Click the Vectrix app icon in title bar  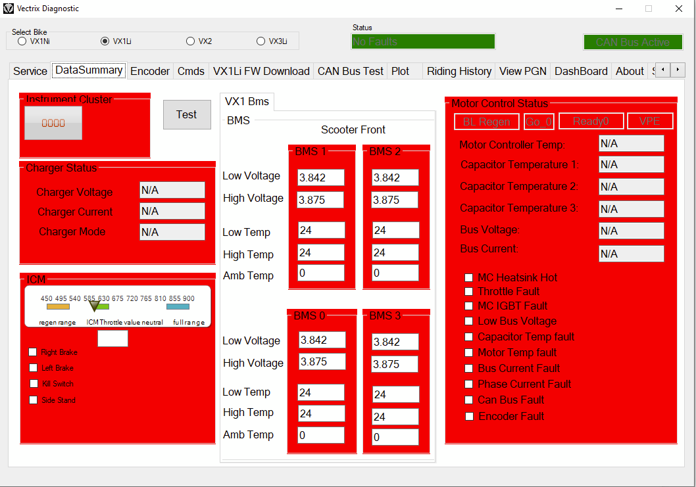(x=9, y=9)
